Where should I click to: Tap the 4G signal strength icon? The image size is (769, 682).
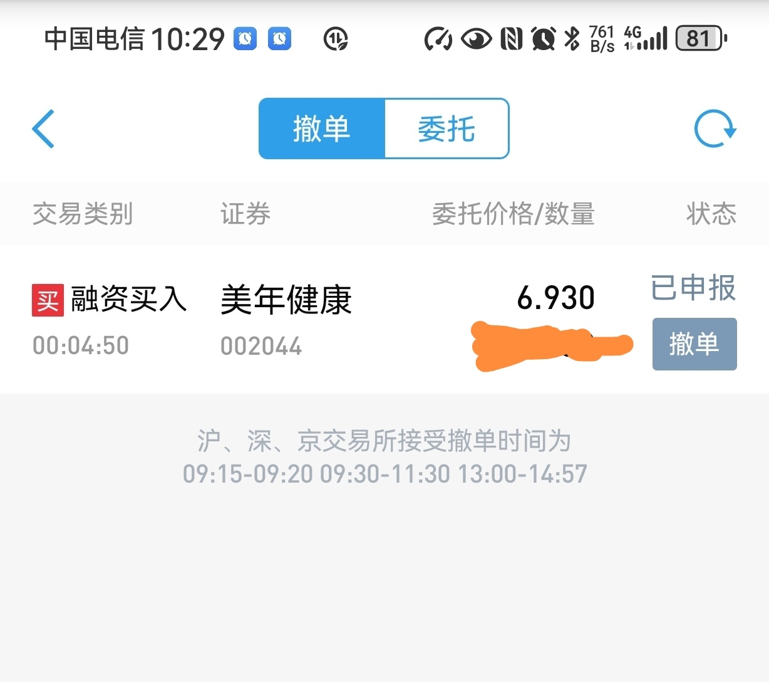coord(646,39)
